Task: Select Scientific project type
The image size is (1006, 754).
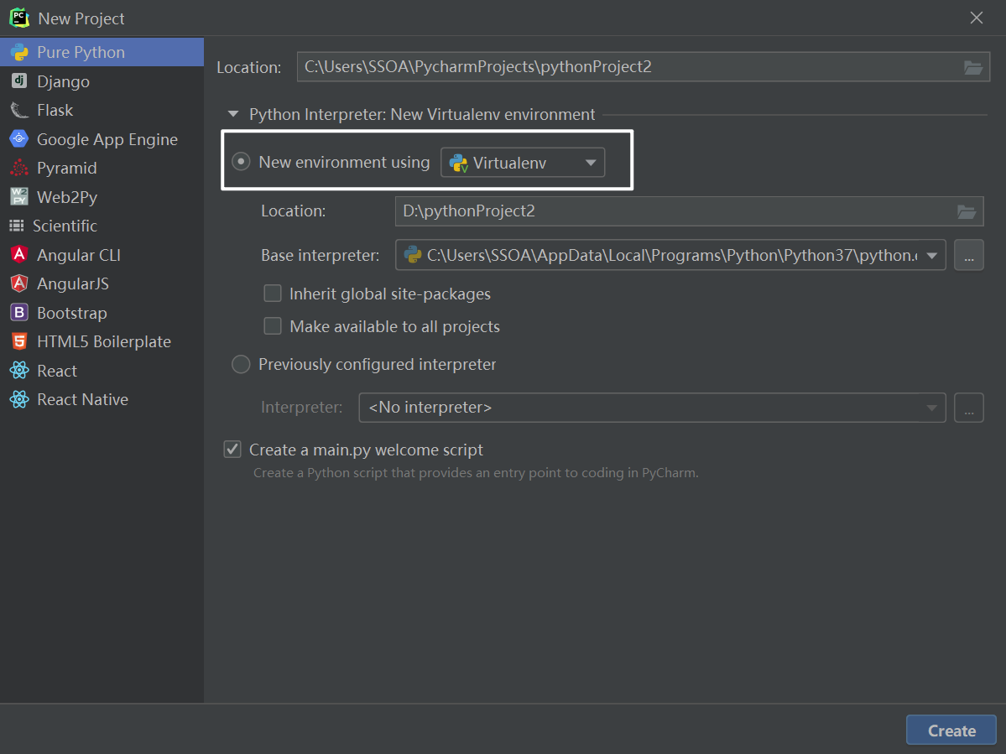Action: [102, 226]
